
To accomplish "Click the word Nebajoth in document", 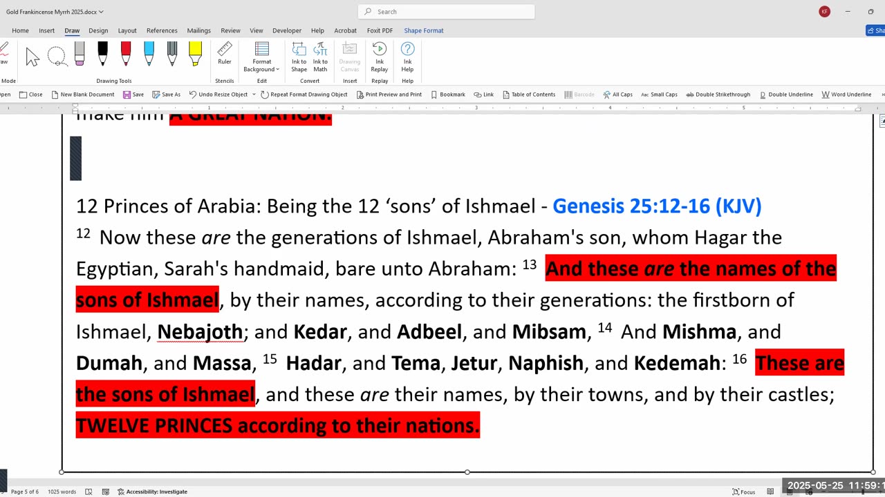I will (200, 331).
